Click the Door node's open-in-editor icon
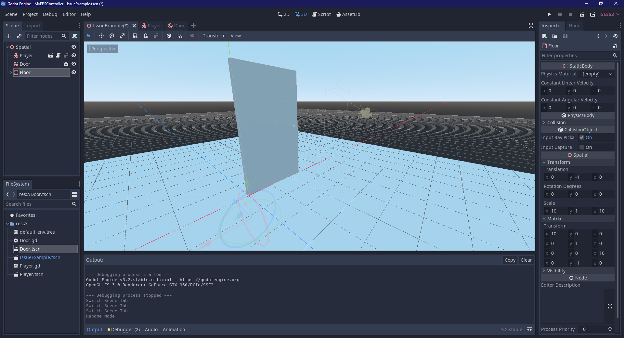The width and height of the screenshot is (624, 338). pyautogui.click(x=66, y=64)
